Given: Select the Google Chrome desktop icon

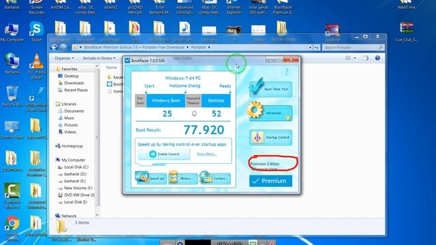Looking at the screenshot, I should point(12,229).
